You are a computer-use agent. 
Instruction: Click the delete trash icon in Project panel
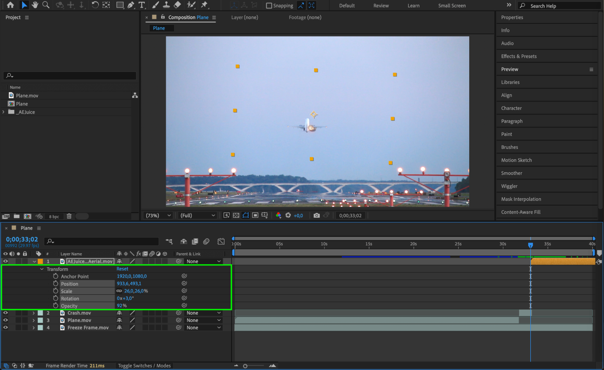(69, 216)
